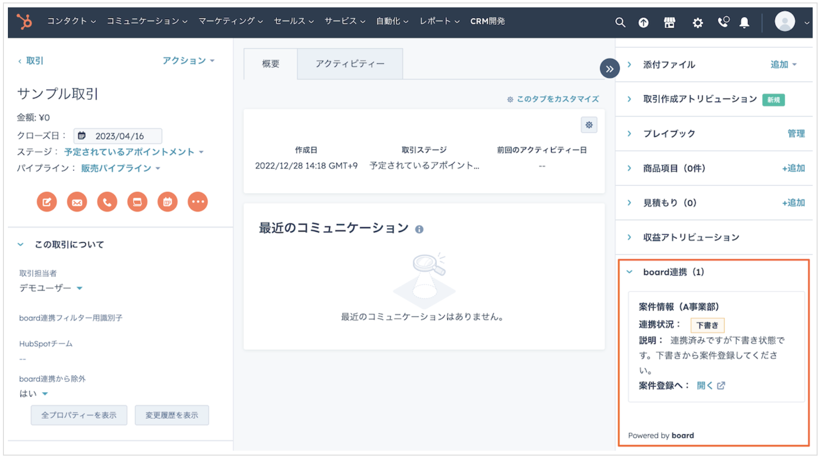Open the more actions ellipsis button

197,202
